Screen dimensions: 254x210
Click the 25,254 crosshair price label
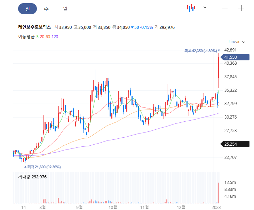235,144
